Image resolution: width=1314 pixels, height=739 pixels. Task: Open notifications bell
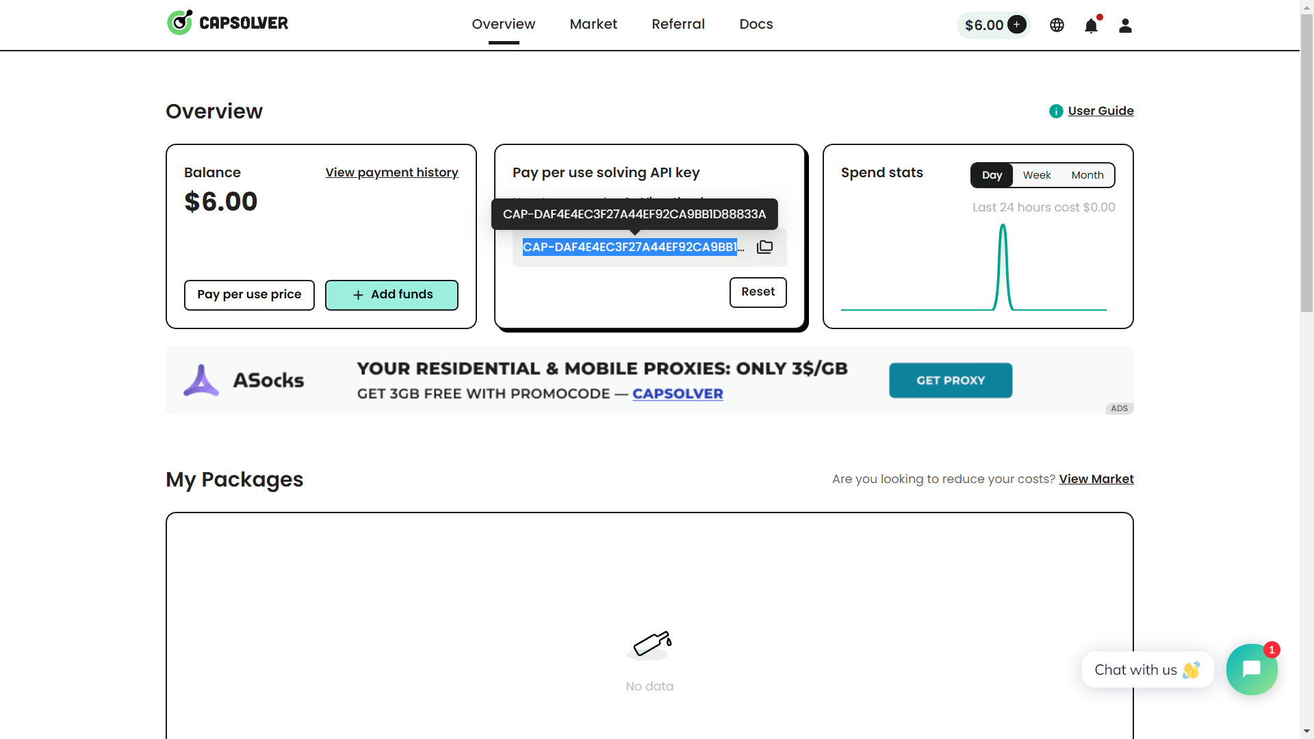(1091, 26)
